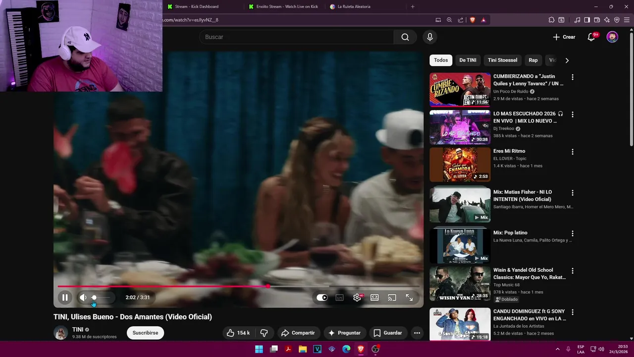Cast the video to a device
634x357 pixels.
click(x=392, y=297)
